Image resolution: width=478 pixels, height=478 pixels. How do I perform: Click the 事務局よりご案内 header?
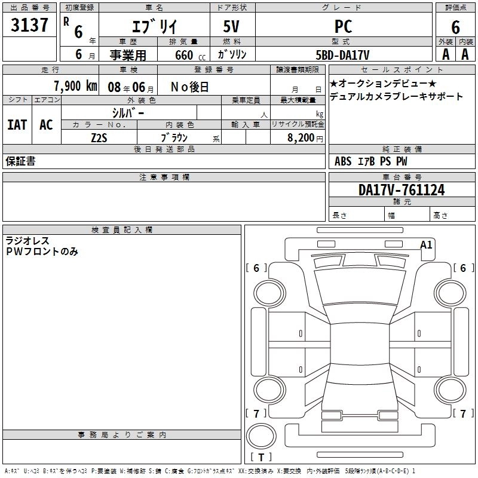click(x=122, y=435)
